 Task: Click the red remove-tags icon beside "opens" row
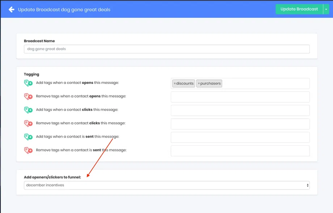click(28, 96)
